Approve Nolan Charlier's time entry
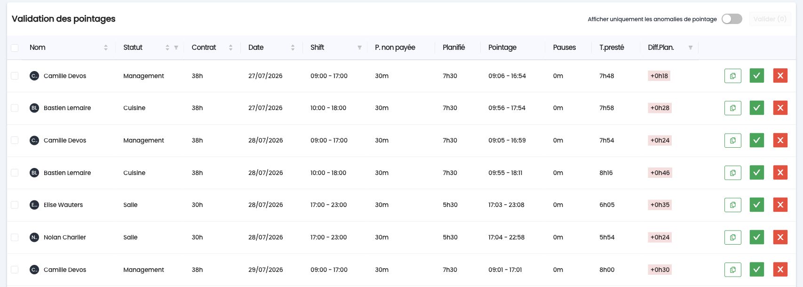The height and width of the screenshot is (287, 803). (756, 237)
